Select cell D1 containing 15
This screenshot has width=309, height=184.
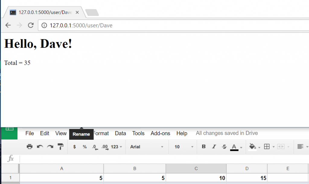click(247, 178)
